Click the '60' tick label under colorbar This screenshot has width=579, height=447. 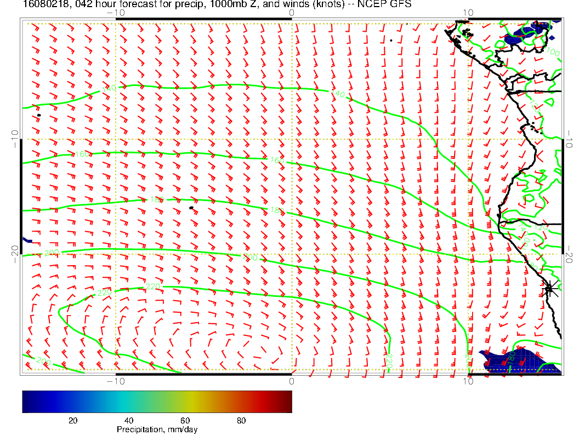pyautogui.click(x=185, y=421)
